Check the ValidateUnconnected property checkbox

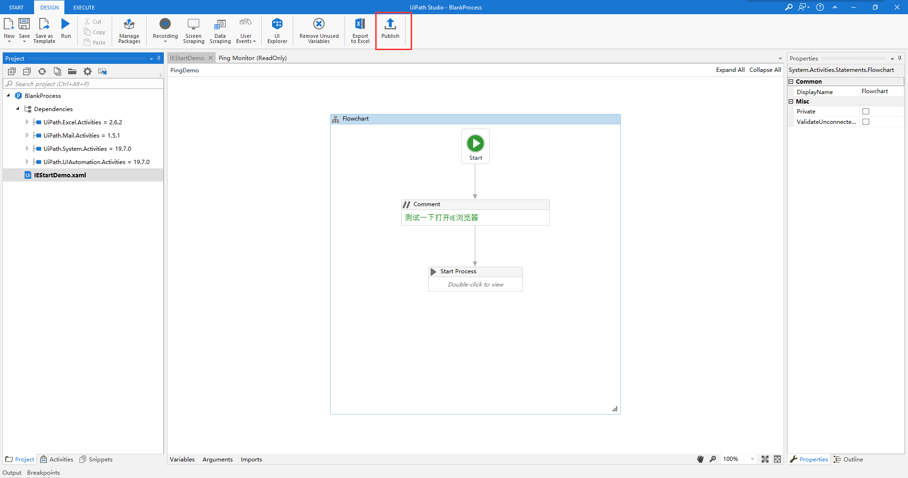pos(866,122)
